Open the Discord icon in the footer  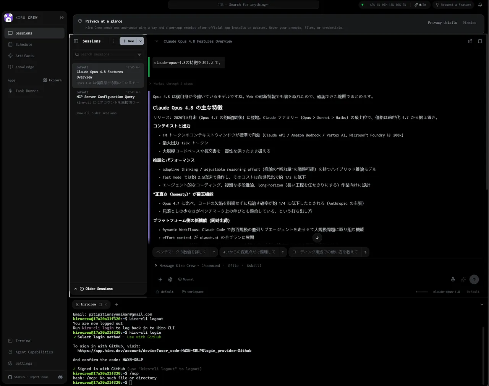coord(60,377)
